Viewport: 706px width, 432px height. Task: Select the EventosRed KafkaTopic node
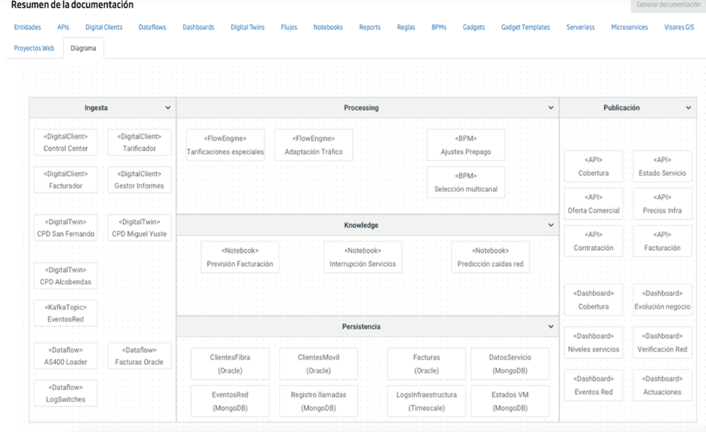pos(66,313)
